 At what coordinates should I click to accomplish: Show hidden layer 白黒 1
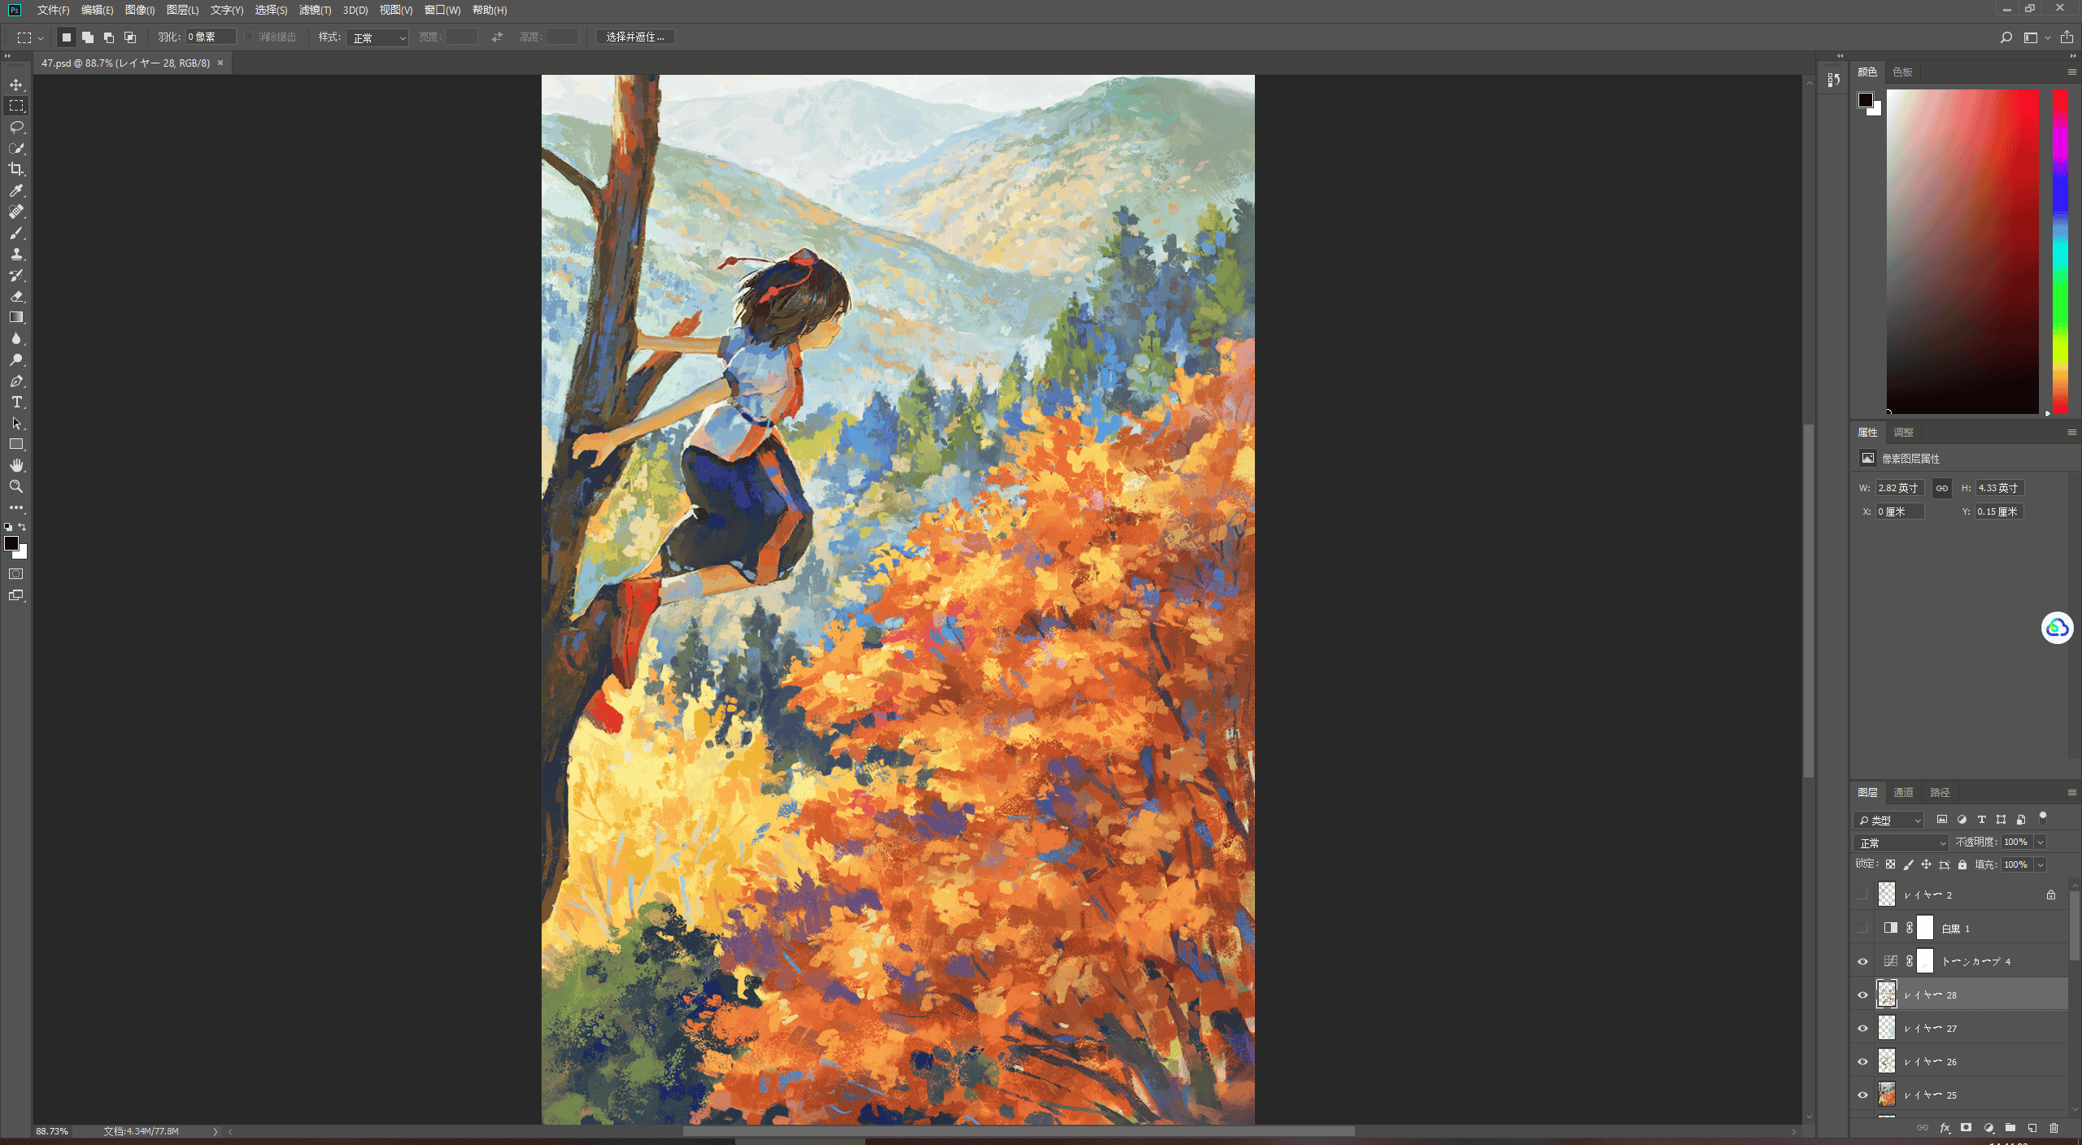click(1862, 928)
